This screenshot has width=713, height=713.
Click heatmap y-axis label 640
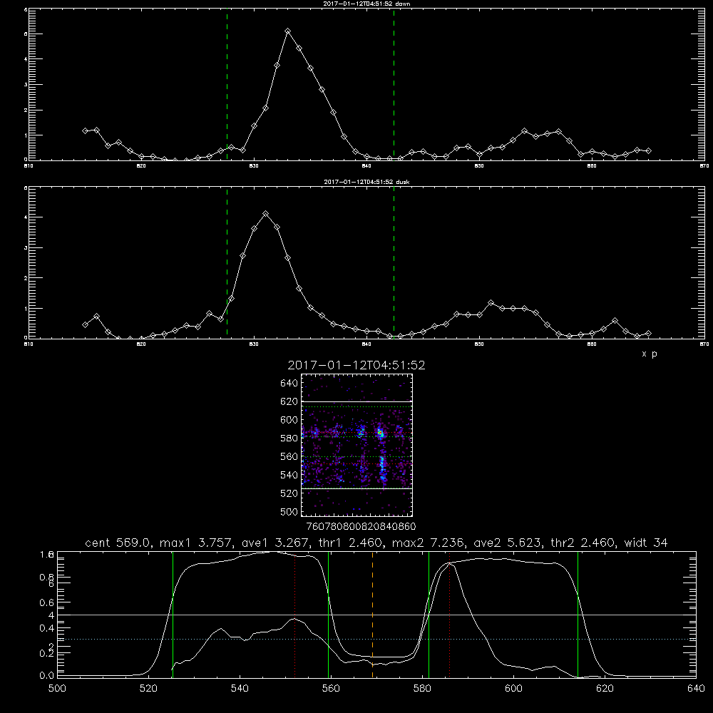tap(289, 383)
